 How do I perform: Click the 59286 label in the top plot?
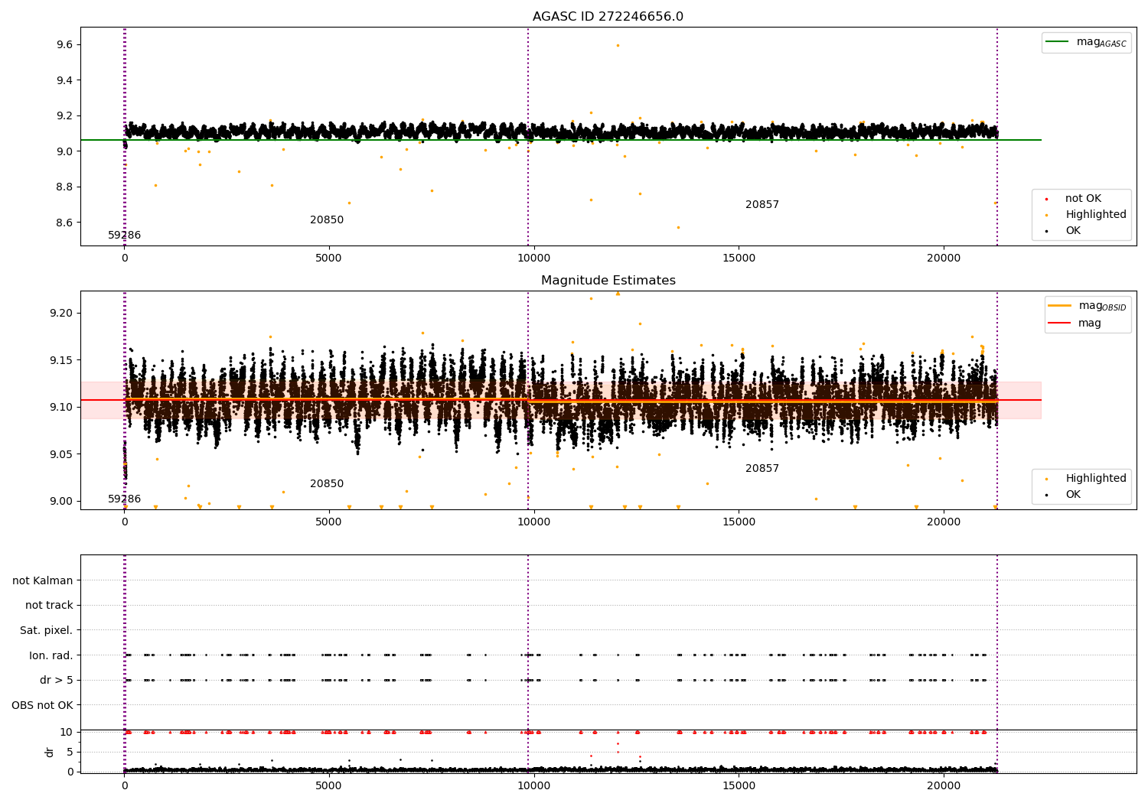124,236
